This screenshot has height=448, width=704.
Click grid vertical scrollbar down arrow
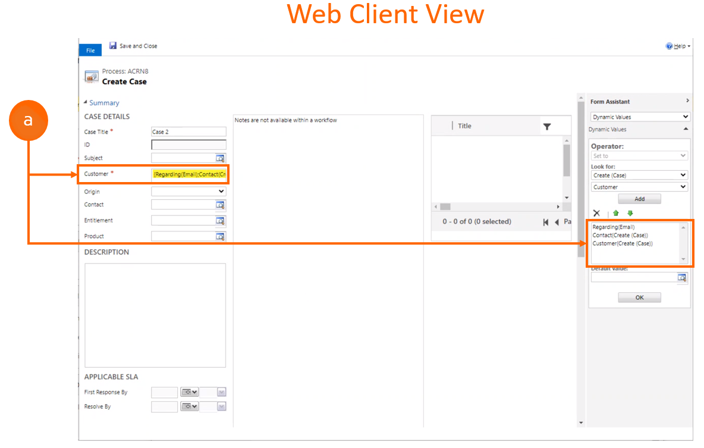567,198
